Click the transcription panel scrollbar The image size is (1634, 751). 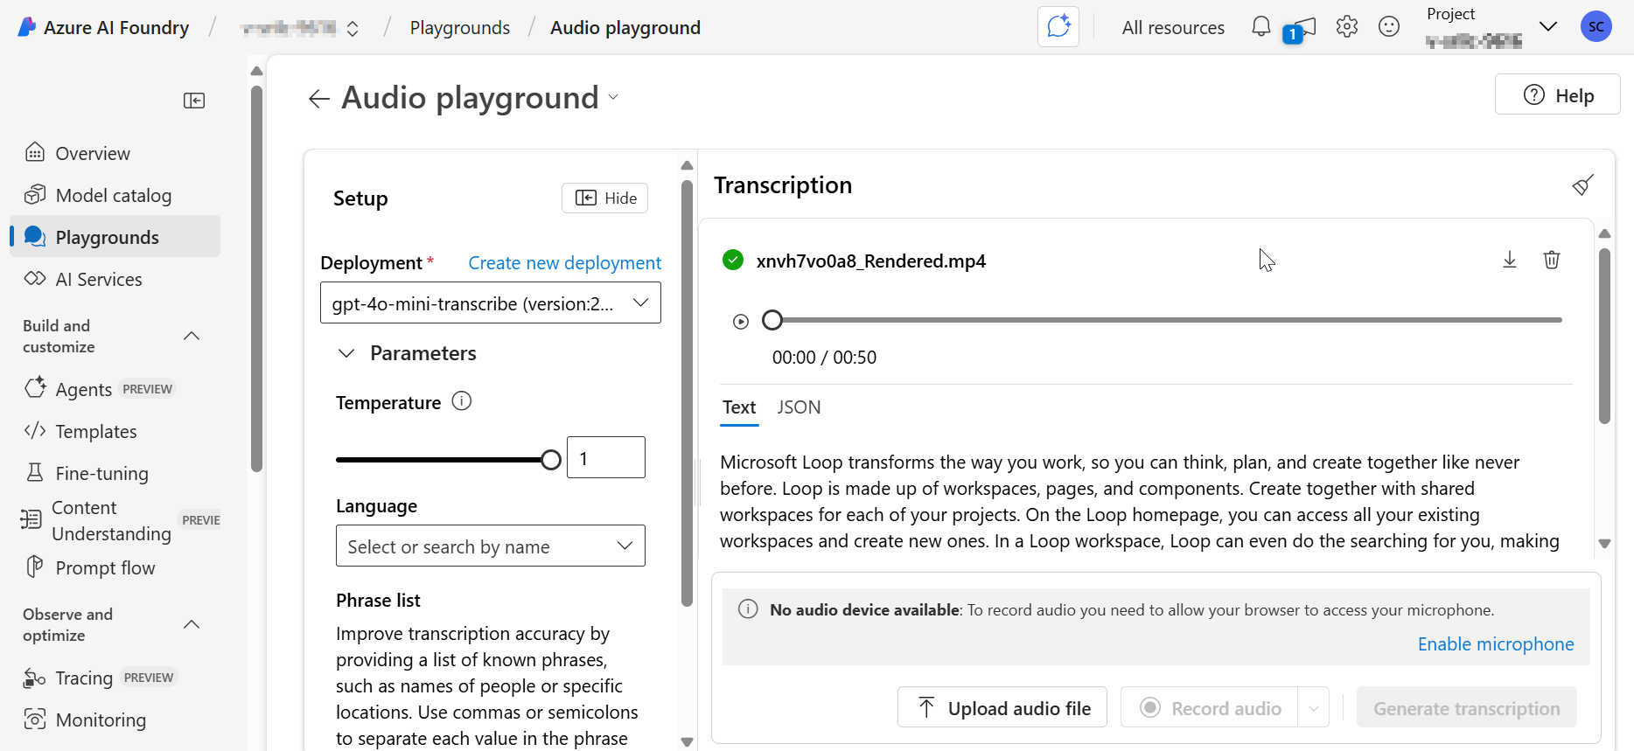(x=1604, y=336)
